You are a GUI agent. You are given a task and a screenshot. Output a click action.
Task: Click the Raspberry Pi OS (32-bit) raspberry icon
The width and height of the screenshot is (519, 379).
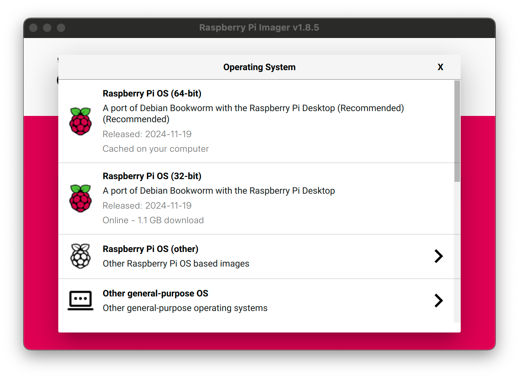point(80,198)
